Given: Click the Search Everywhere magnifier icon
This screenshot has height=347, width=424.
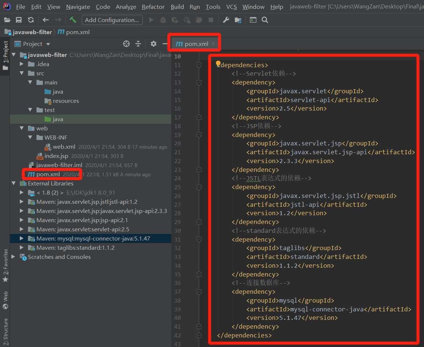Looking at the screenshot, I should point(265,20).
